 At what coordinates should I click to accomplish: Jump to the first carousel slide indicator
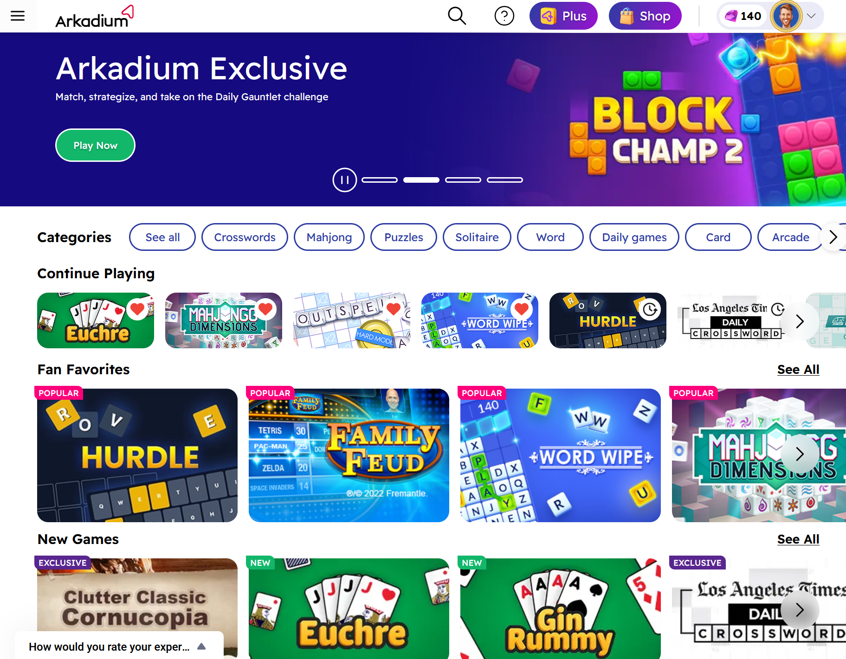pos(380,180)
